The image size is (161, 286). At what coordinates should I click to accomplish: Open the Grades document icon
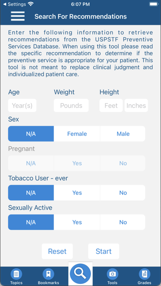(x=145, y=274)
